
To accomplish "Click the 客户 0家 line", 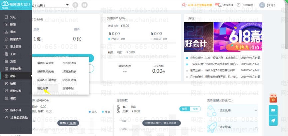I will click(126, 107).
